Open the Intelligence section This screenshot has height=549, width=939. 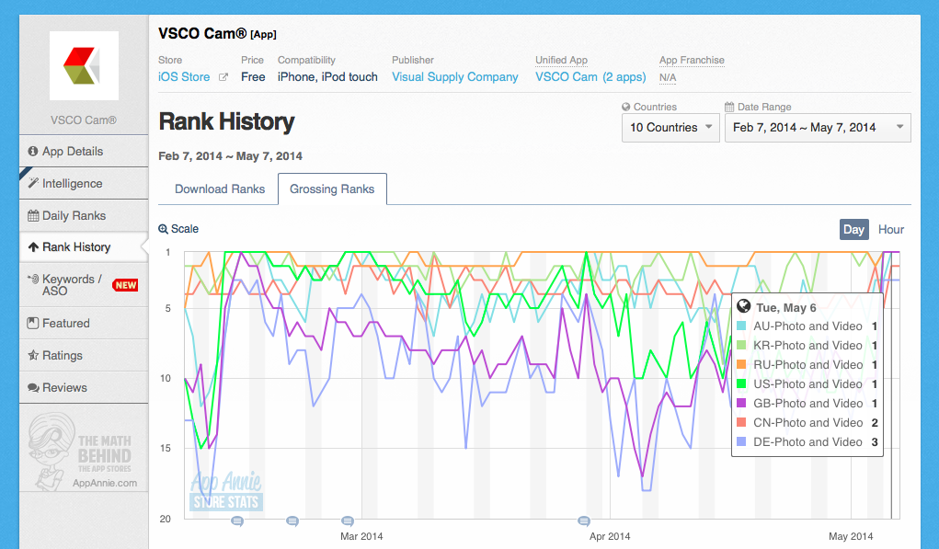tap(84, 184)
